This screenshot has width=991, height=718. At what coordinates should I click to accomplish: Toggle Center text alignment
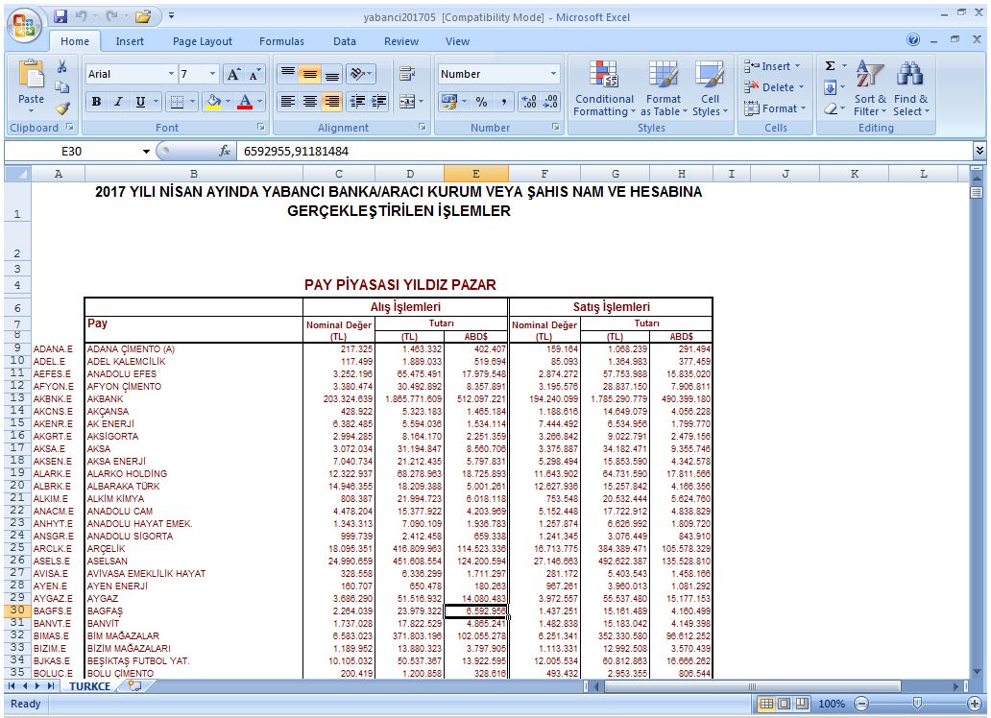309,101
